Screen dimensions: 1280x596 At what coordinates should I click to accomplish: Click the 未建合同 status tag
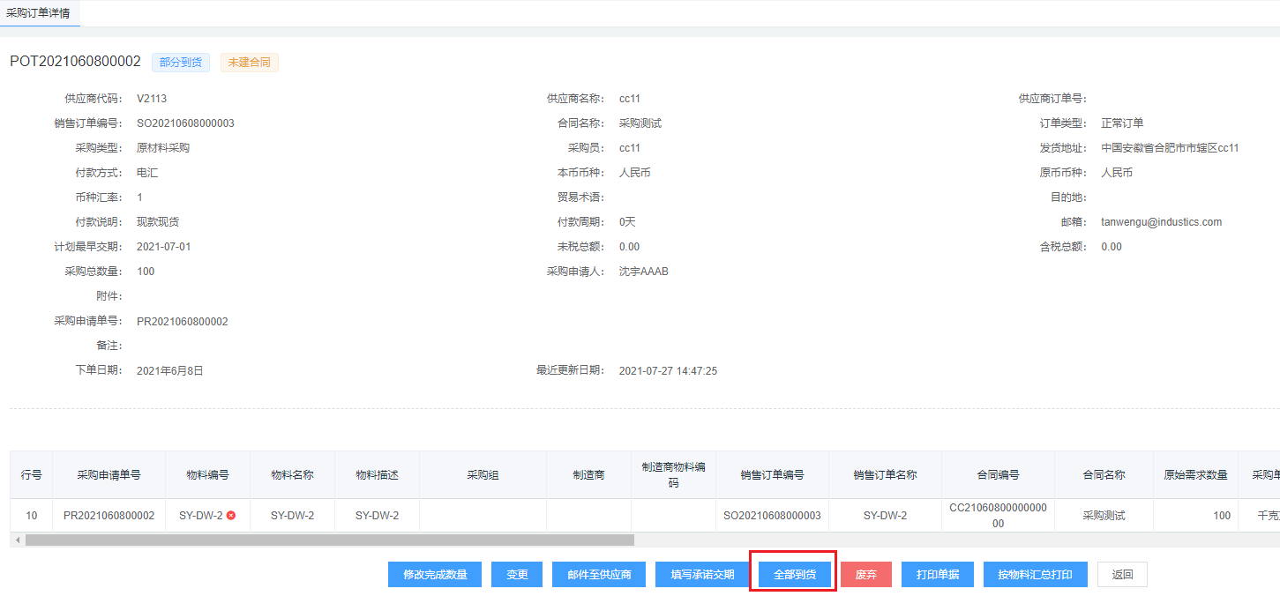click(249, 63)
